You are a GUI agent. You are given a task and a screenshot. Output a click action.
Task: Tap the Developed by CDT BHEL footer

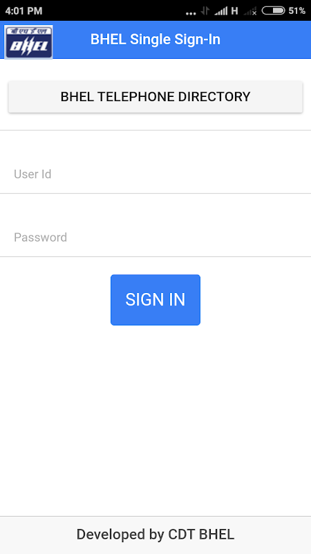tap(155, 534)
